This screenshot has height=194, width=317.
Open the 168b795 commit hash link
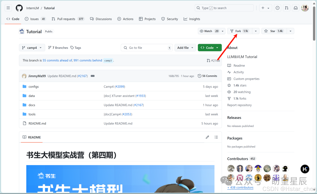(174, 76)
